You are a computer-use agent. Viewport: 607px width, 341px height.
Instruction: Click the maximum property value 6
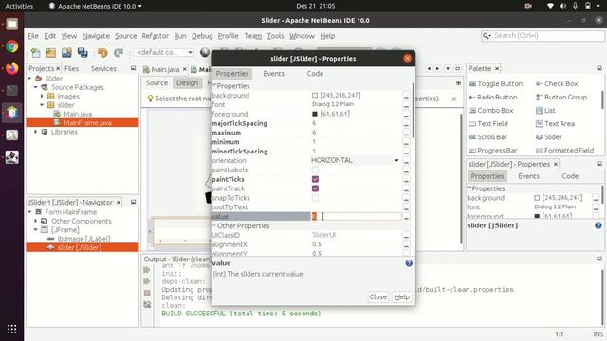(x=314, y=133)
